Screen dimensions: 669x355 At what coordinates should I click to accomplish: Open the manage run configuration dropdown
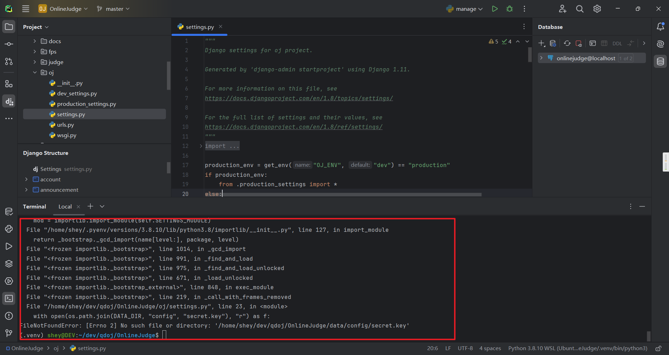(x=464, y=9)
